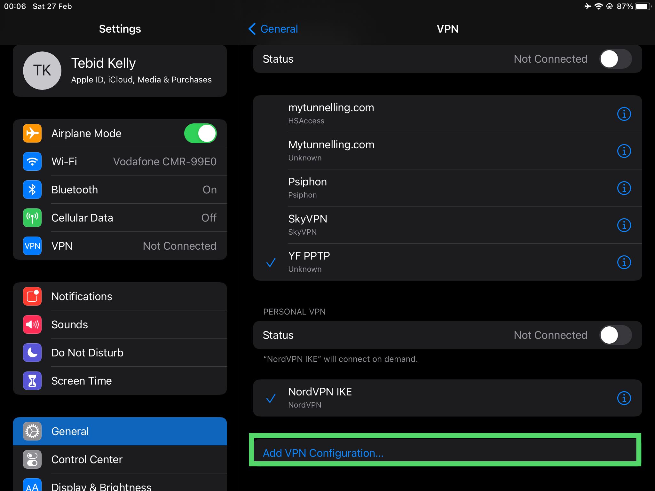Show details icon for SkyVPN
The image size is (655, 491).
point(624,225)
